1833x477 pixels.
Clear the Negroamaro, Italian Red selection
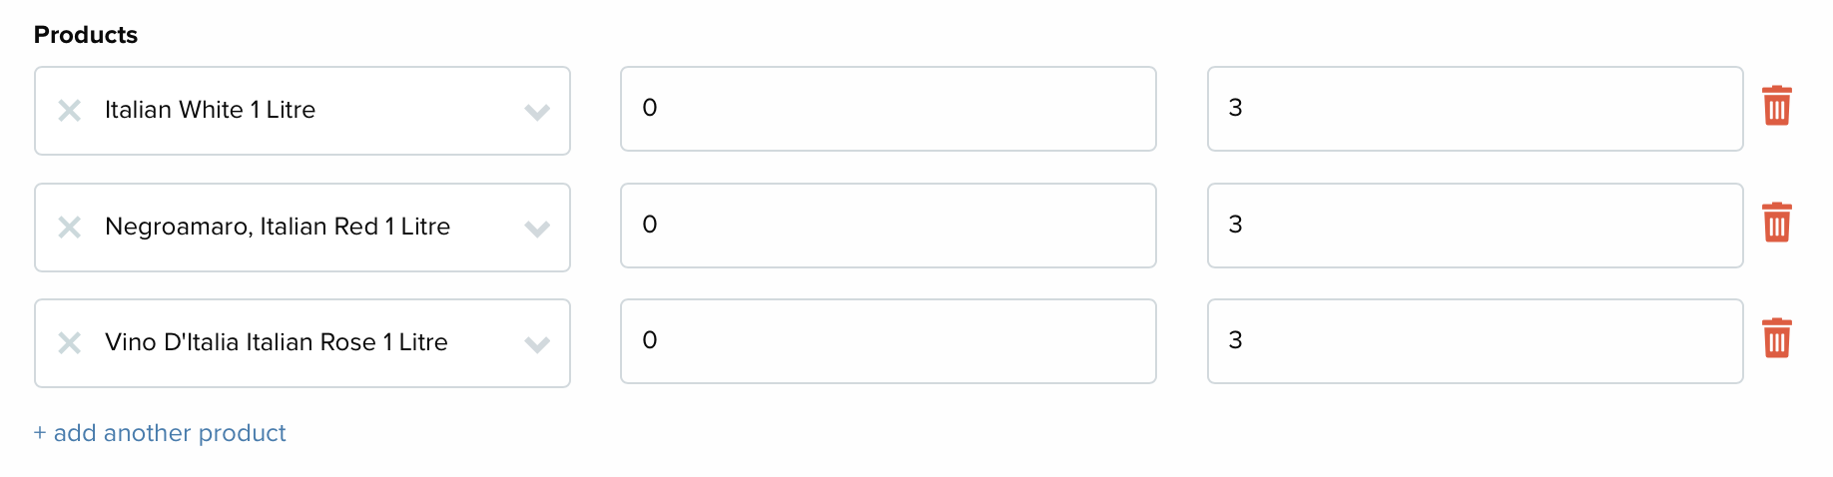pyautogui.click(x=69, y=228)
